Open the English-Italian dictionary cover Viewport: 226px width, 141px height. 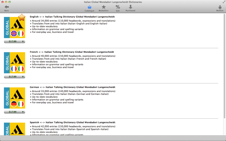click(x=15, y=27)
